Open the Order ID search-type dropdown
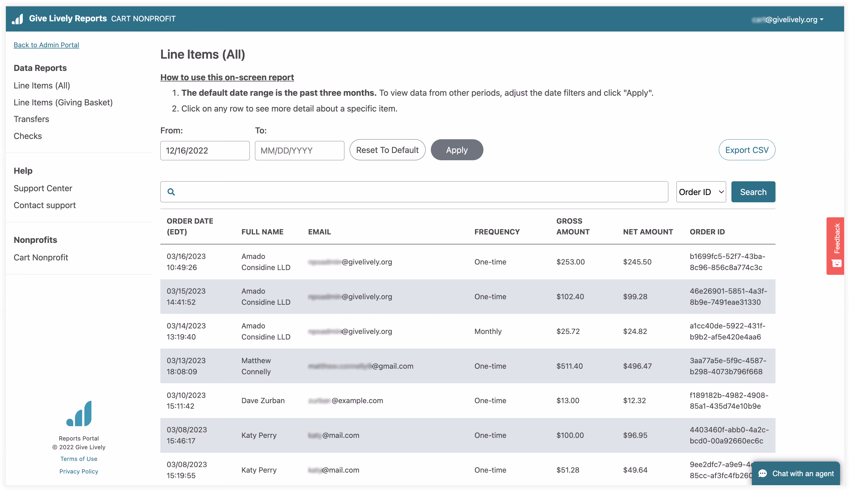This screenshot has width=850, height=491. (701, 192)
